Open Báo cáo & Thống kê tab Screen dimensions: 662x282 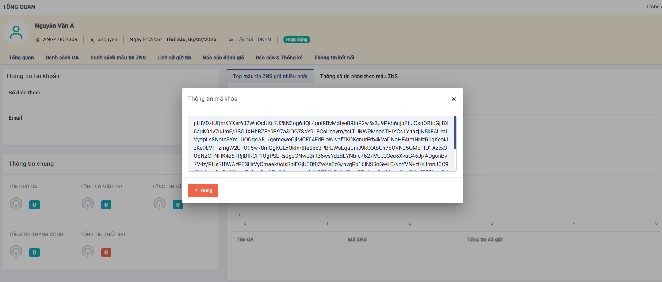[279, 58]
